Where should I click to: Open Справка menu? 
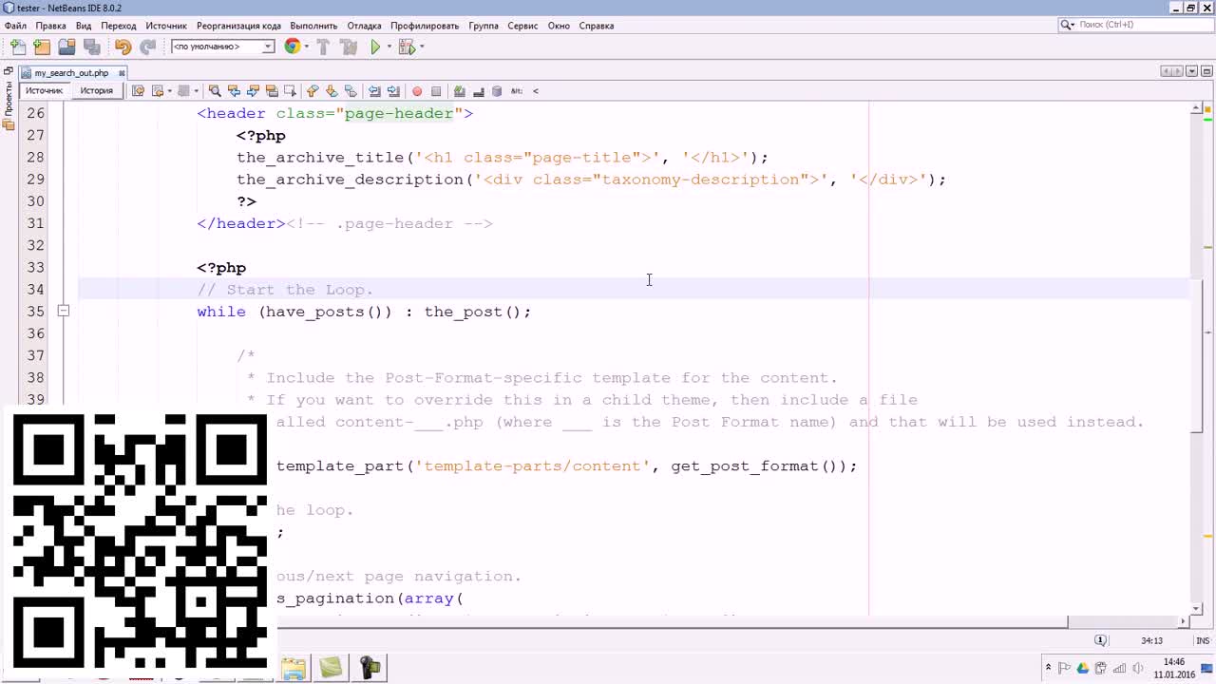[597, 26]
